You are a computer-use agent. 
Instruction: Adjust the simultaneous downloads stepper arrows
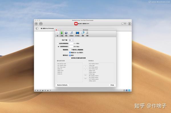click(73, 40)
